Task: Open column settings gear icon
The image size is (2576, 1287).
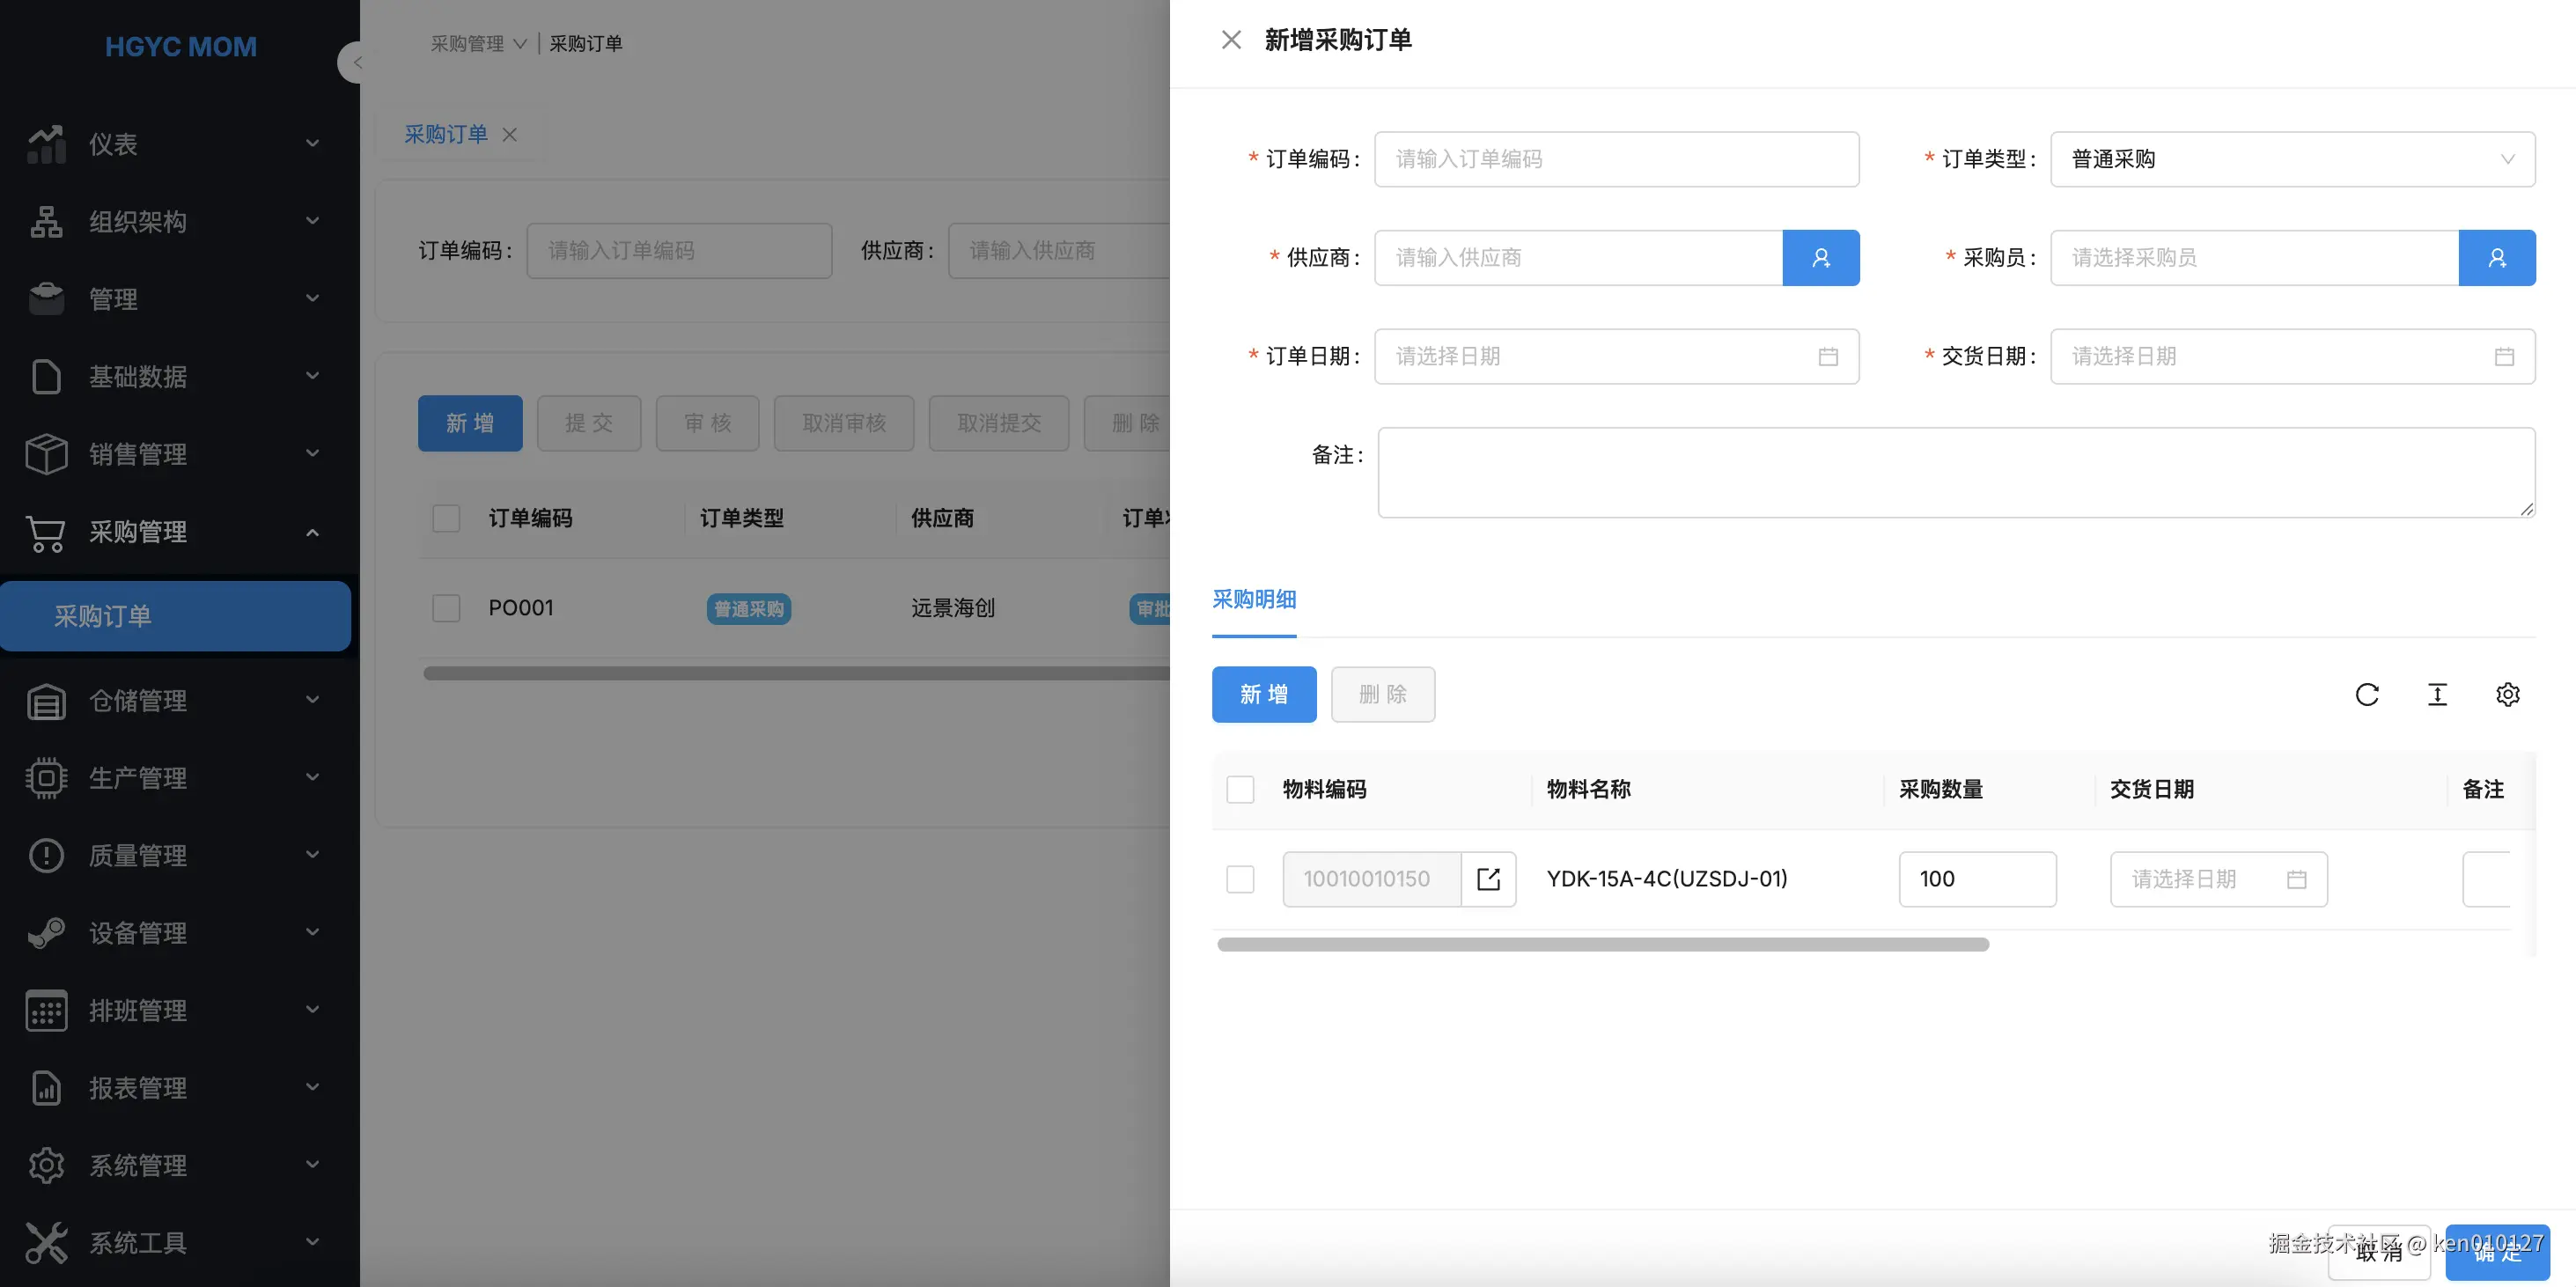Action: click(2507, 694)
